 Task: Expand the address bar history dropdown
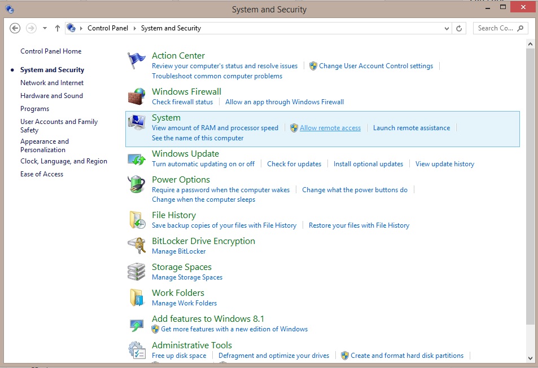pos(447,28)
